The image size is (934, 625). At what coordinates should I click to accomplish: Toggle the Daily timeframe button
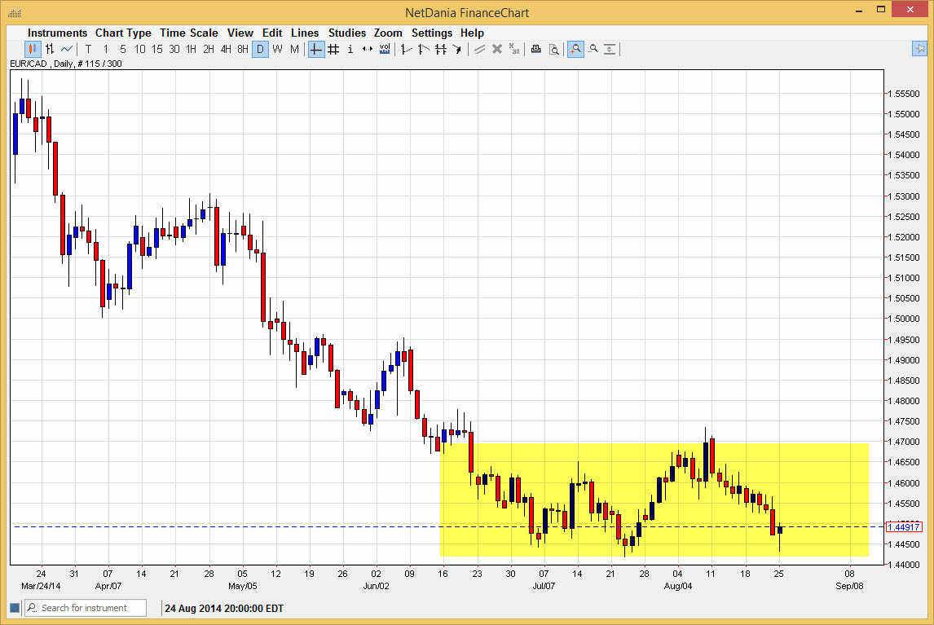click(260, 49)
